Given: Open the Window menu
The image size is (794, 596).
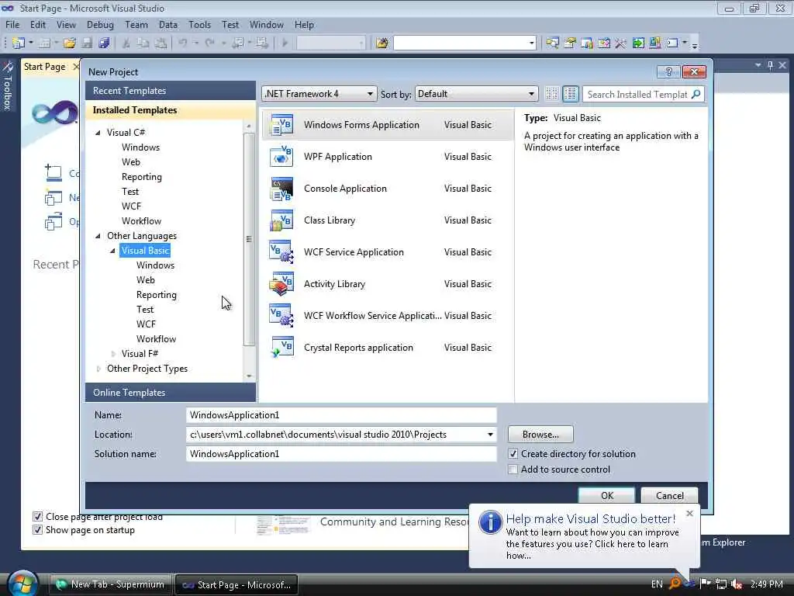Looking at the screenshot, I should coord(267,24).
